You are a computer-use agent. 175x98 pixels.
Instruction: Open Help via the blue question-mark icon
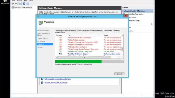24,4
